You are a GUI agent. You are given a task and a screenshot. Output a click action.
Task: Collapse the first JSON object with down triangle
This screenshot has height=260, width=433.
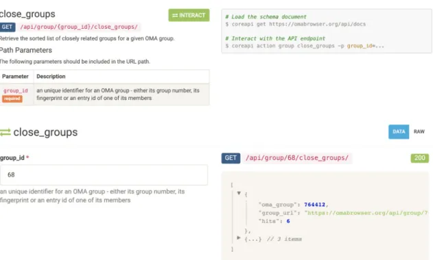click(239, 193)
